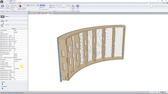This screenshot has height=94, width=168.
Task: Expand the Camera panel section
Action: [x=14, y=16]
